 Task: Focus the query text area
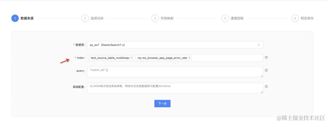point(175,72)
